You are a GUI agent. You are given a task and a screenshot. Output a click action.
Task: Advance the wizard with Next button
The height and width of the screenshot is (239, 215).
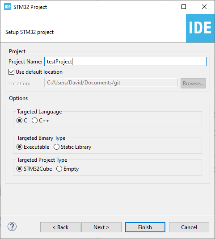(101, 227)
